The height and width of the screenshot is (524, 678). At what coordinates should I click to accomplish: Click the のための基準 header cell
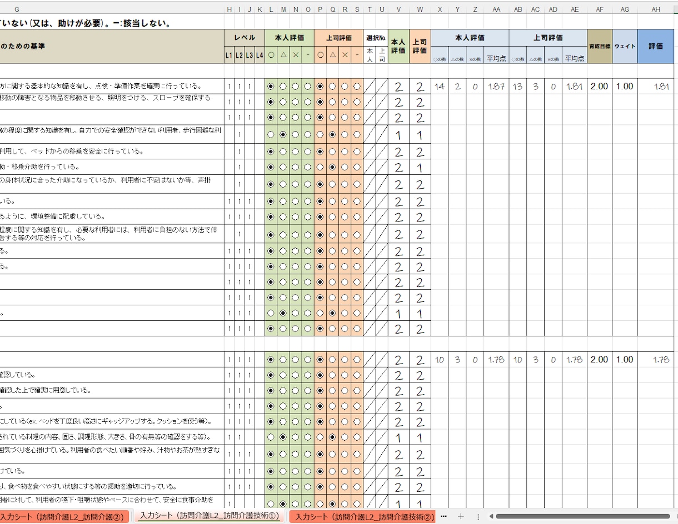[112, 47]
